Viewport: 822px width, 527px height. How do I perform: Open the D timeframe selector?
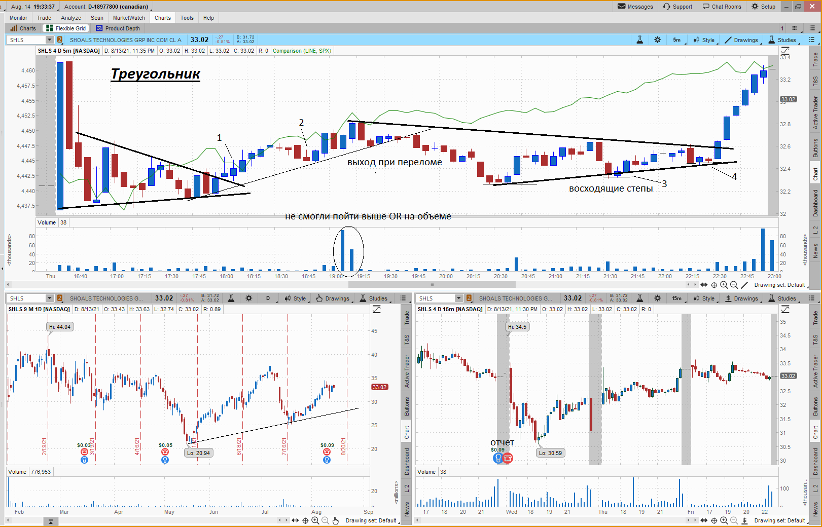click(x=268, y=298)
